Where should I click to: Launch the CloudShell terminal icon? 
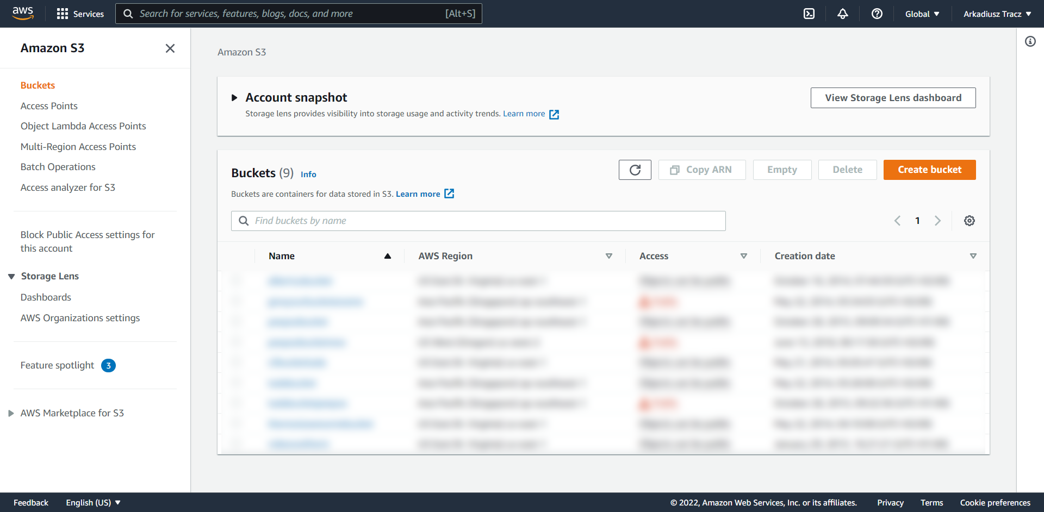coord(809,14)
